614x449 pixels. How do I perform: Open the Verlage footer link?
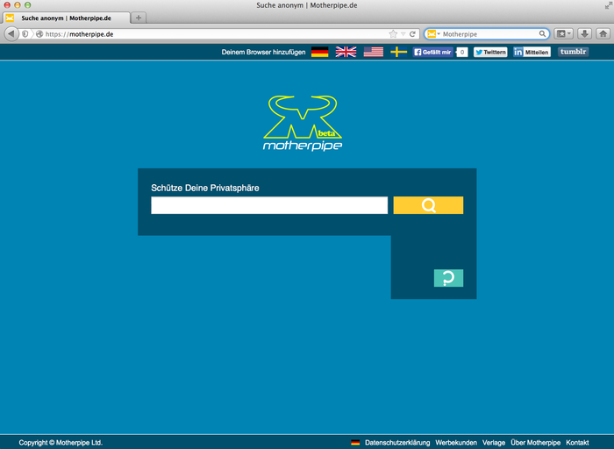494,442
